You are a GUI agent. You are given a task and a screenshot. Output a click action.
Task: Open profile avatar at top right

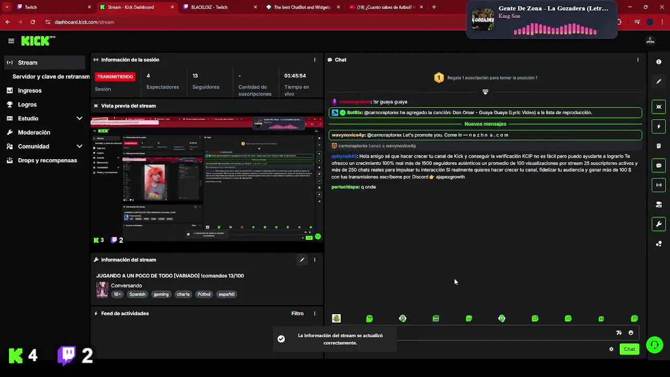[x=651, y=41]
